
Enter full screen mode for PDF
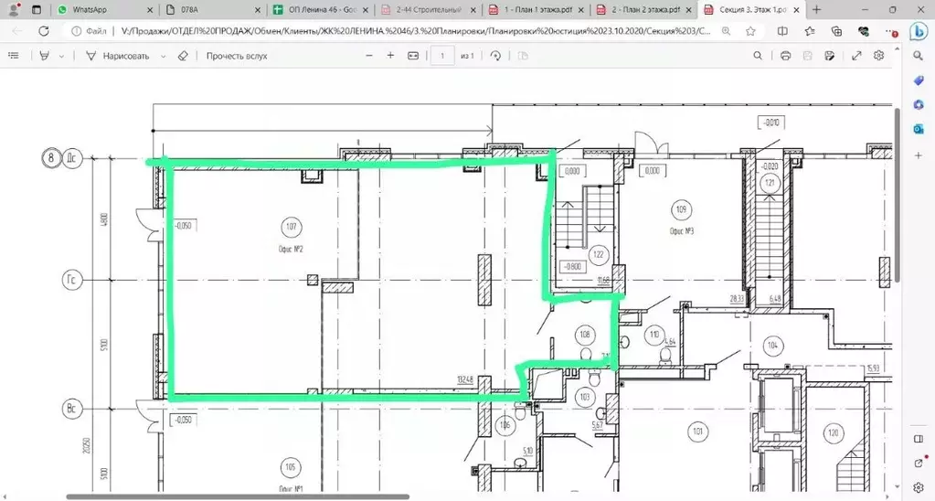(x=856, y=56)
